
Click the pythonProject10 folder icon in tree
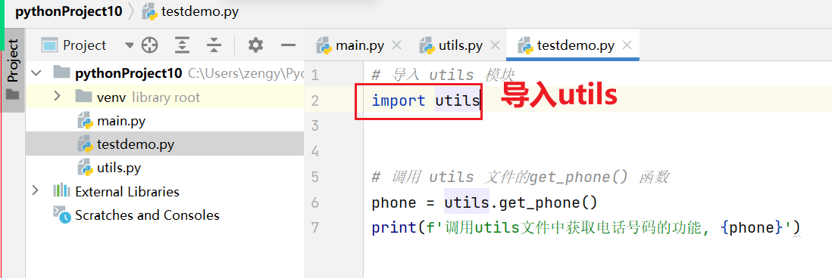(x=62, y=72)
